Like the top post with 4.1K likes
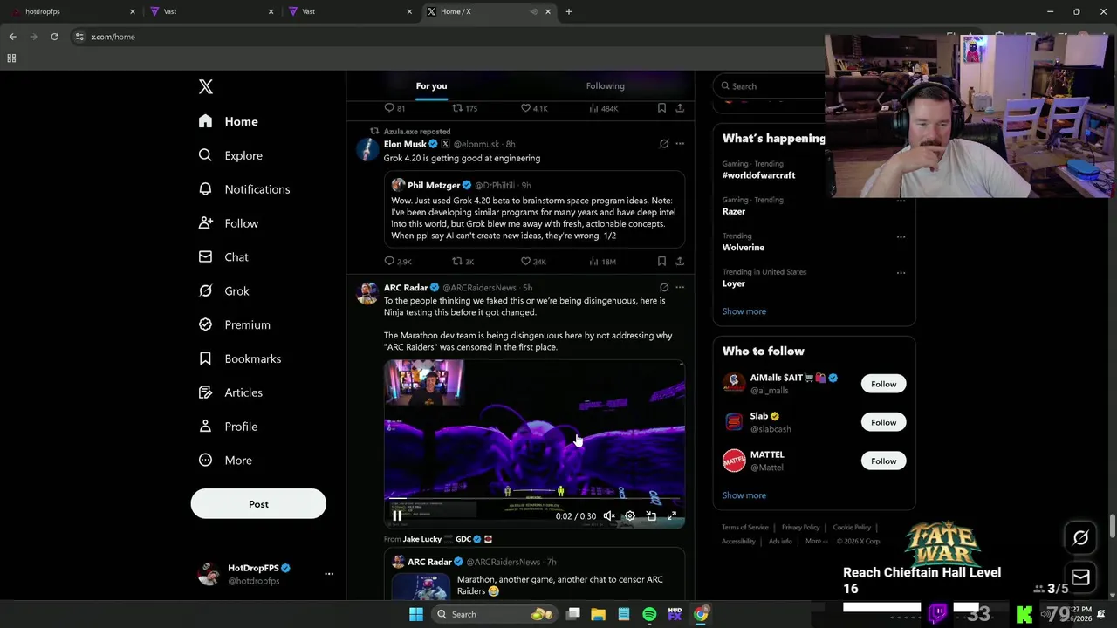This screenshot has width=1117, height=628. tap(534, 108)
